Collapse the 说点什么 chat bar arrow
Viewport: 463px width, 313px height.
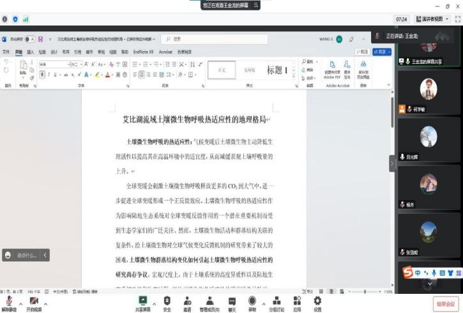[x=45, y=256]
